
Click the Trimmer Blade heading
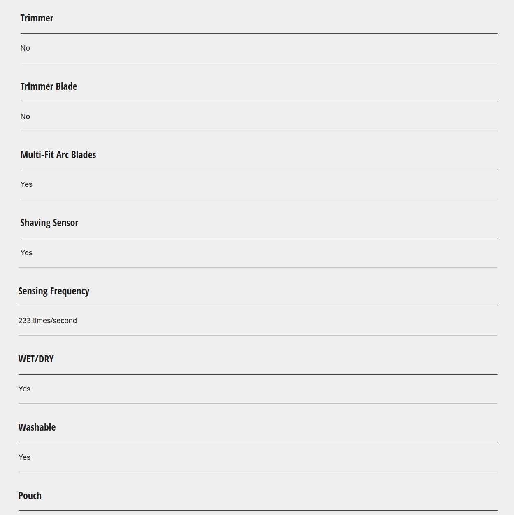49,86
